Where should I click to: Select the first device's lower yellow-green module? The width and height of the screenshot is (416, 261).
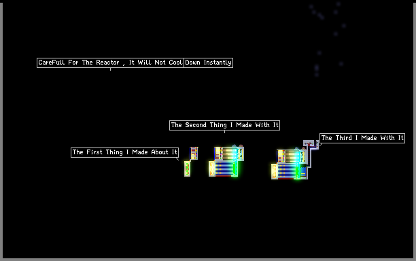pos(188,169)
